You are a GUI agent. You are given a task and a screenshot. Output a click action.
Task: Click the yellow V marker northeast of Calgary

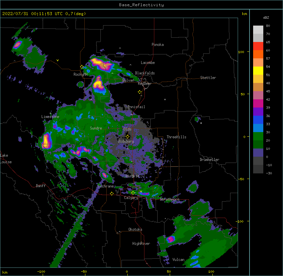[x=141, y=191]
